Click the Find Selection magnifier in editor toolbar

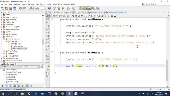(x=73, y=16)
